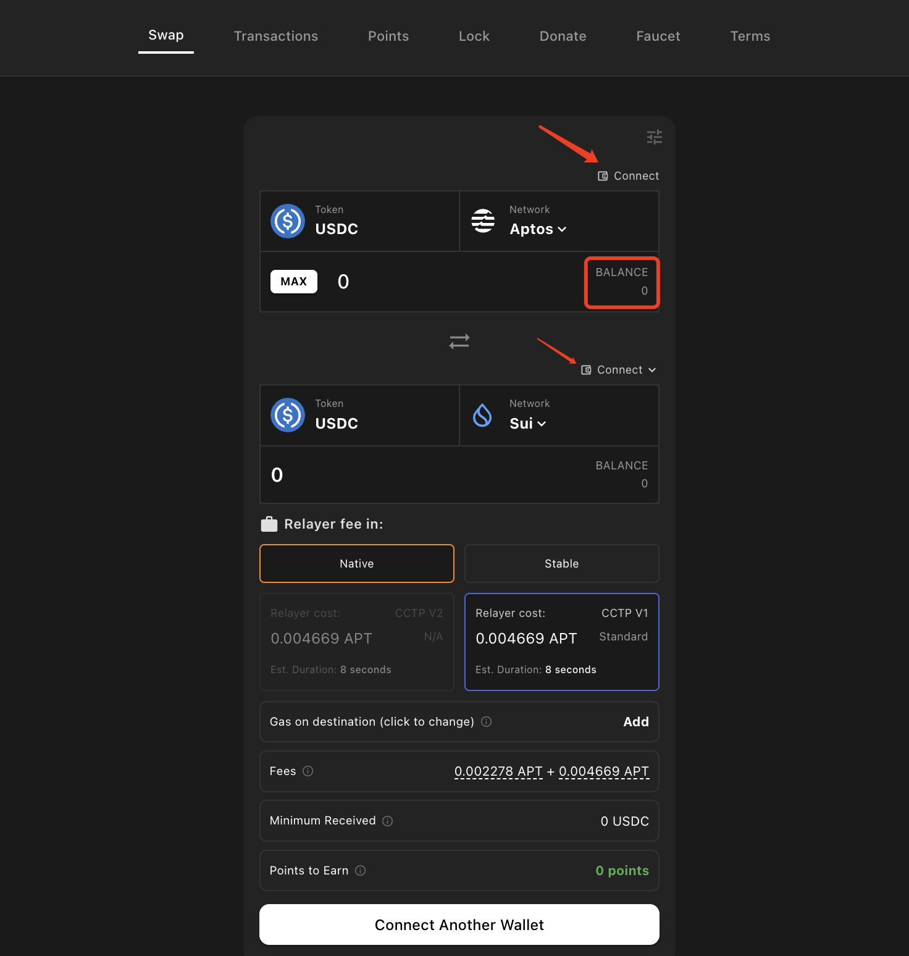Open the Terms tab
This screenshot has height=956, width=909.
pos(750,36)
